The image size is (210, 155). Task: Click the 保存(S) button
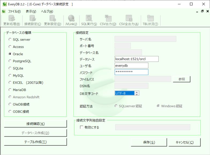pyautogui.click(x=149, y=142)
